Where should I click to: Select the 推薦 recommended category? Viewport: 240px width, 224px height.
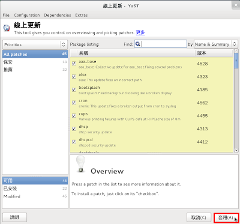pos(35,70)
